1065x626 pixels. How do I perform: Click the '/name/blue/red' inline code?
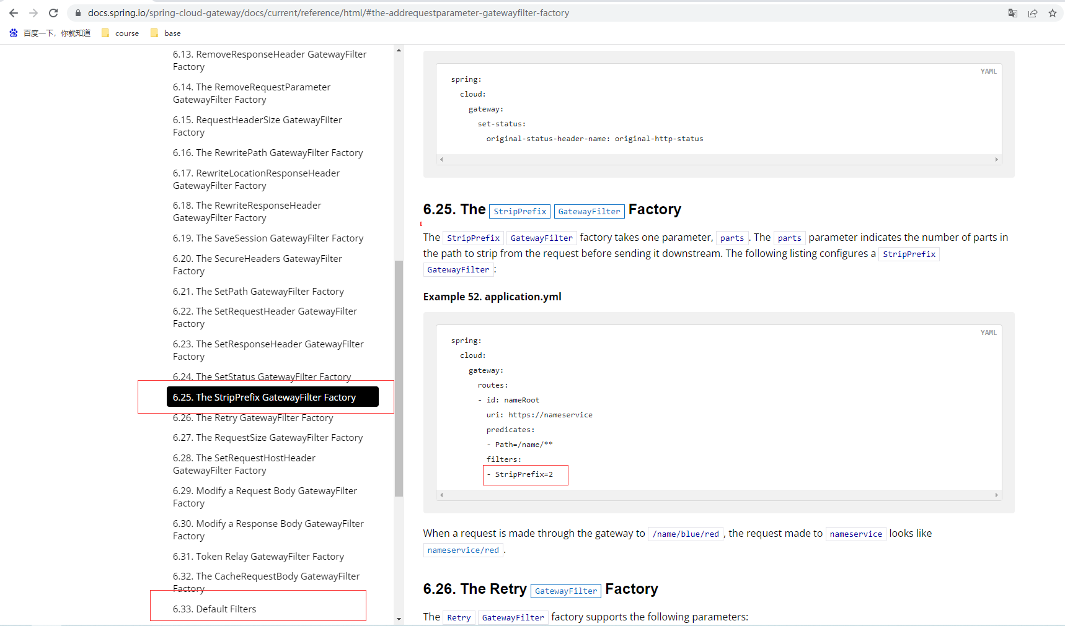tap(686, 534)
